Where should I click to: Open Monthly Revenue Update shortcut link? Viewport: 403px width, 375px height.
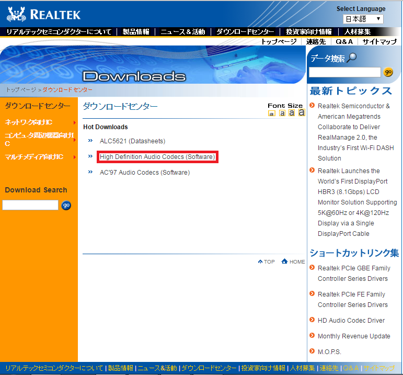point(354,336)
